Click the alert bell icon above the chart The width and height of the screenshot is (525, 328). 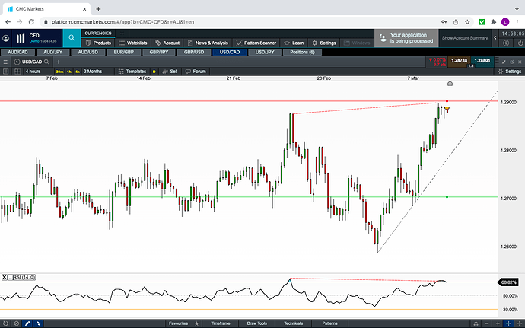pos(450,83)
